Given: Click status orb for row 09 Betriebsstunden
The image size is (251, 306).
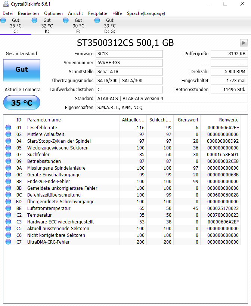Looking at the screenshot, I should [x=8, y=161].
